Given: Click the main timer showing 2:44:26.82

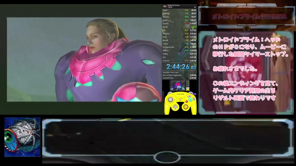Looking at the screenshot, I should point(181,67).
